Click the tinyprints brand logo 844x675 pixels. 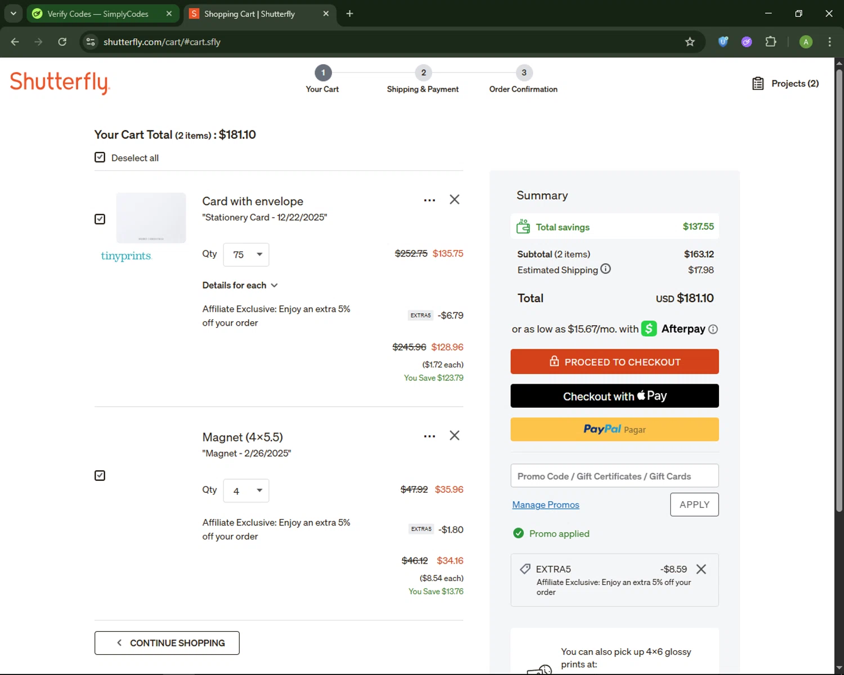click(x=126, y=256)
